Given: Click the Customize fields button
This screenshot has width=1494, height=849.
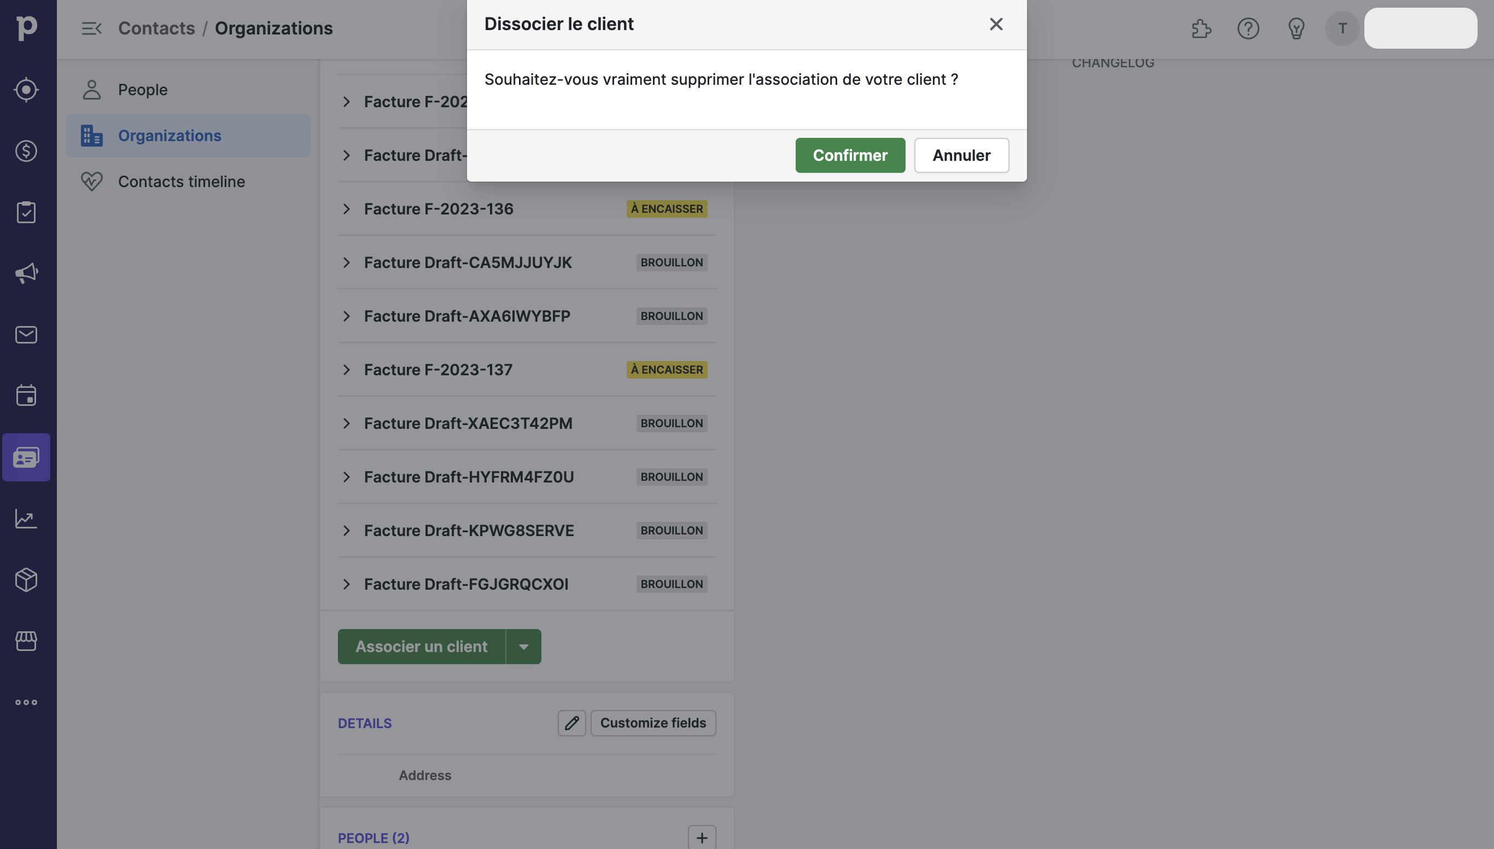Looking at the screenshot, I should [653, 723].
